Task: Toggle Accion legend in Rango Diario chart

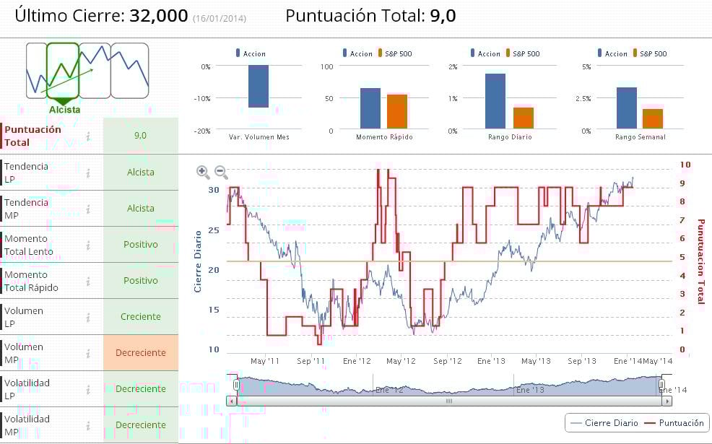Action: (x=485, y=53)
